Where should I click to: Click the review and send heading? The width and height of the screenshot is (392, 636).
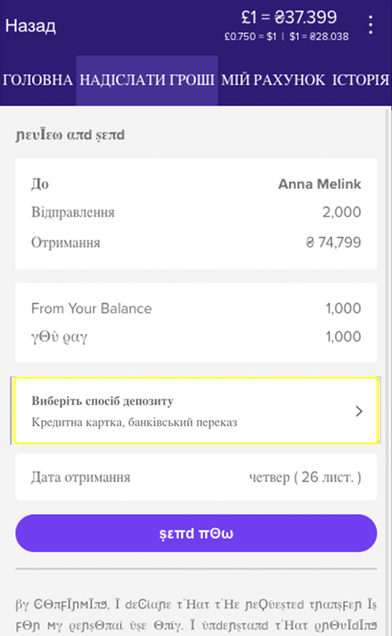70,135
